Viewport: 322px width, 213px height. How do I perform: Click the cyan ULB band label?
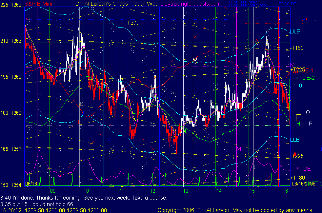295,31
